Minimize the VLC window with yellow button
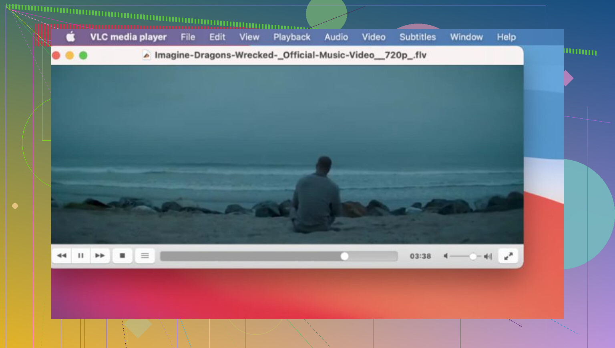This screenshot has width=615, height=348. (70, 55)
